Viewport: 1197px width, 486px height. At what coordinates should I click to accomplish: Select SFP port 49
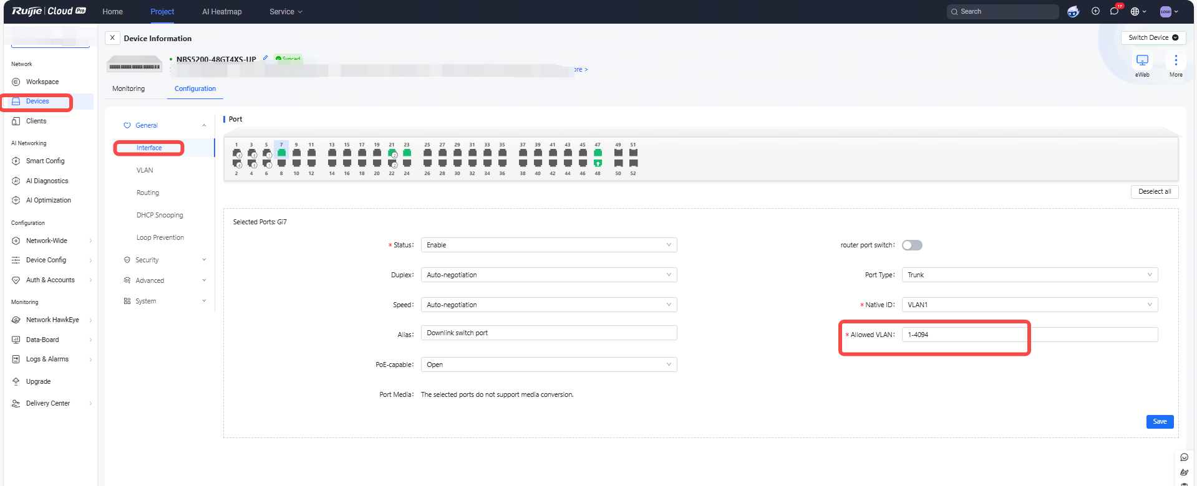[x=618, y=152]
